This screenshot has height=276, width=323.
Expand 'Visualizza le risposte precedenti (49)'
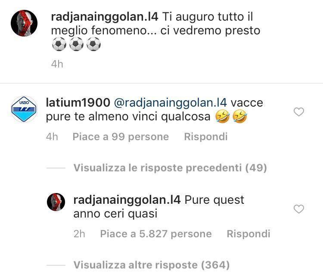point(170,168)
